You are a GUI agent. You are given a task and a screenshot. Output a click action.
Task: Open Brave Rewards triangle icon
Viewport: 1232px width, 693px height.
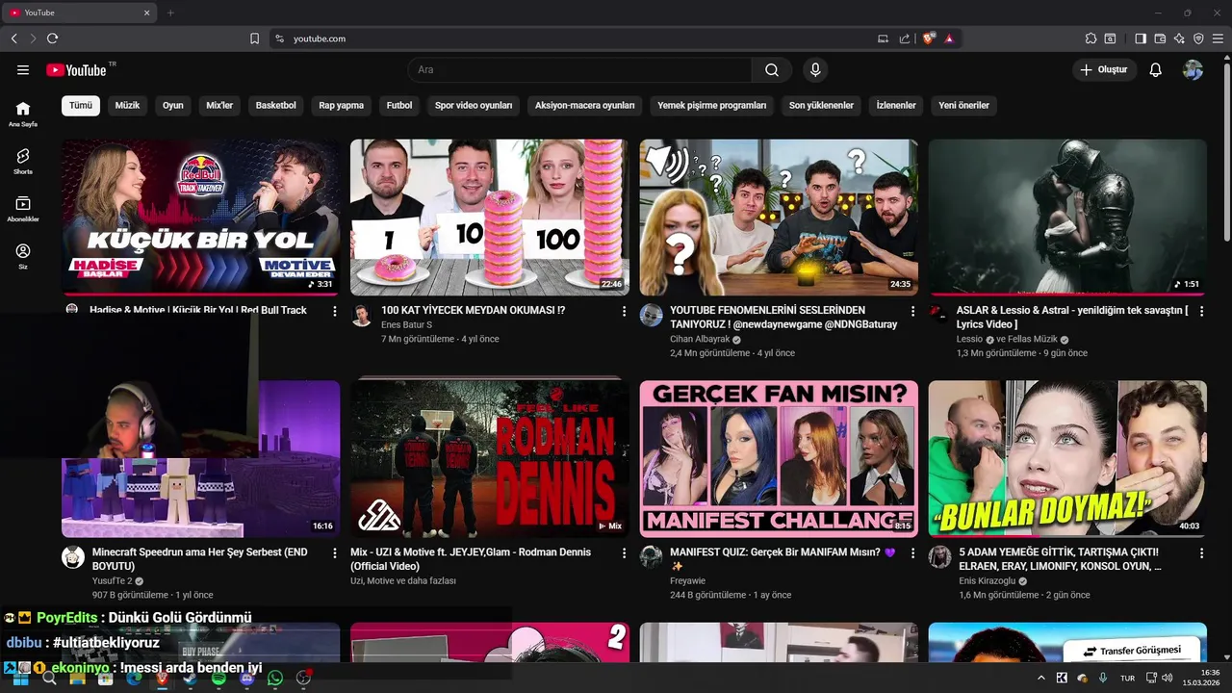click(949, 38)
